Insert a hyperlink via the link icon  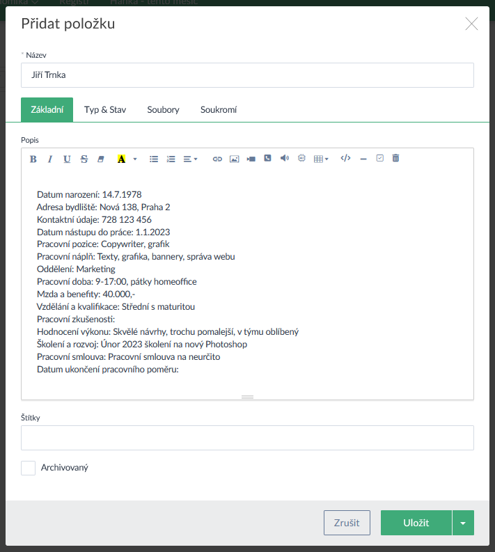217,159
